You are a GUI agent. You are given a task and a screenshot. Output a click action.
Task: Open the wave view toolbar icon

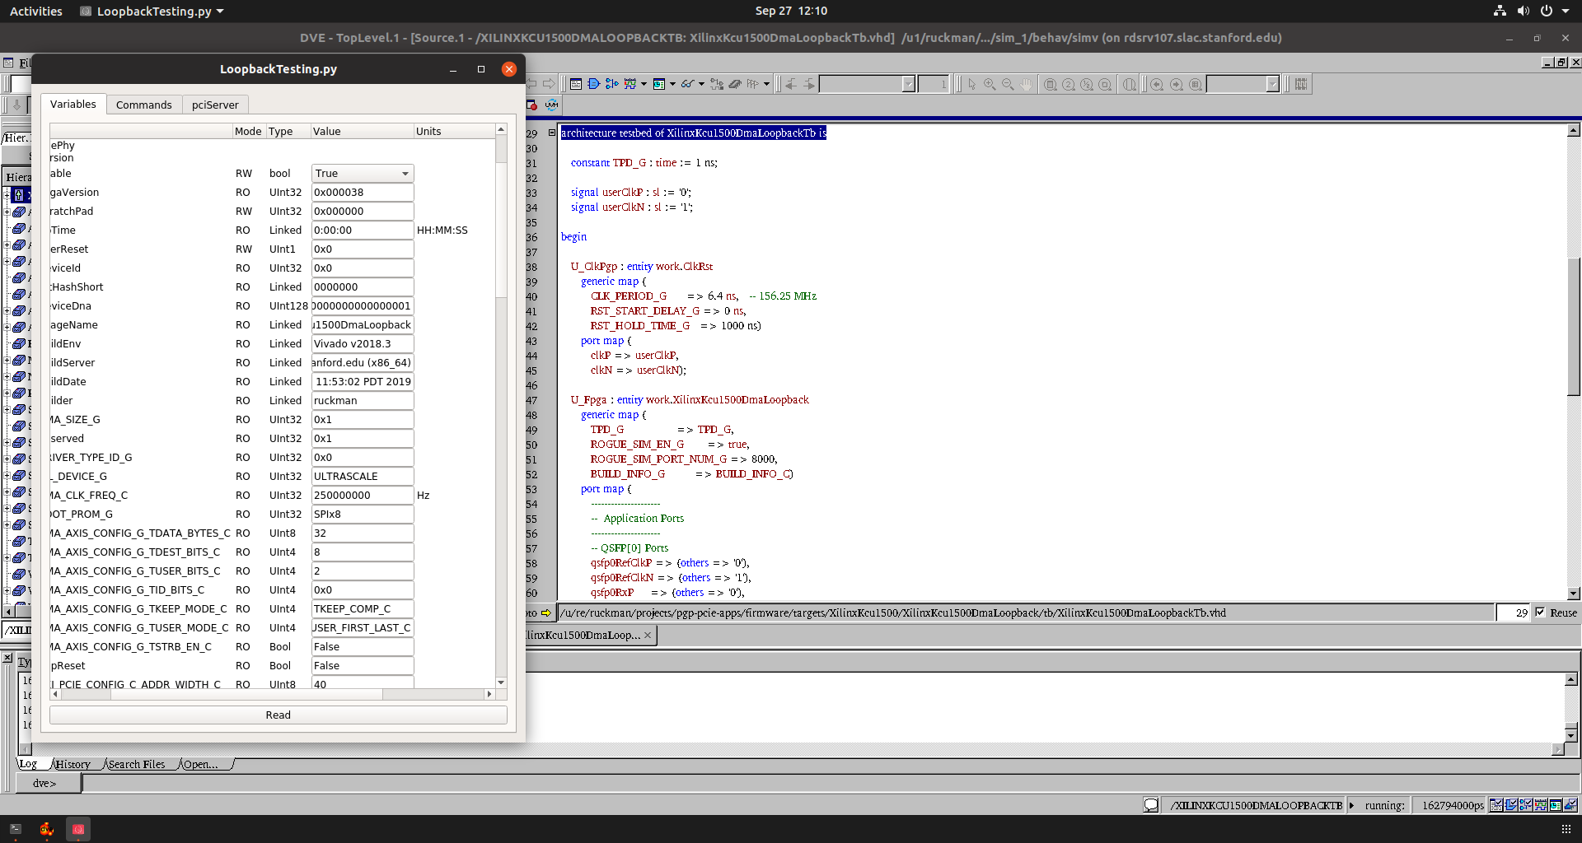pyautogui.click(x=630, y=84)
